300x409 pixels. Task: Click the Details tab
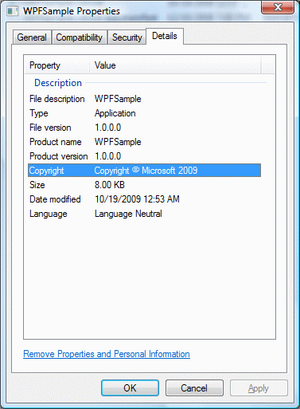(x=165, y=36)
